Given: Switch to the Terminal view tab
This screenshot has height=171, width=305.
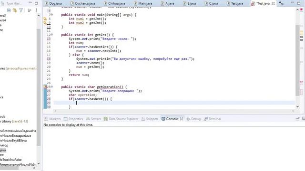Looking at the screenshot, I should [x=212, y=119].
